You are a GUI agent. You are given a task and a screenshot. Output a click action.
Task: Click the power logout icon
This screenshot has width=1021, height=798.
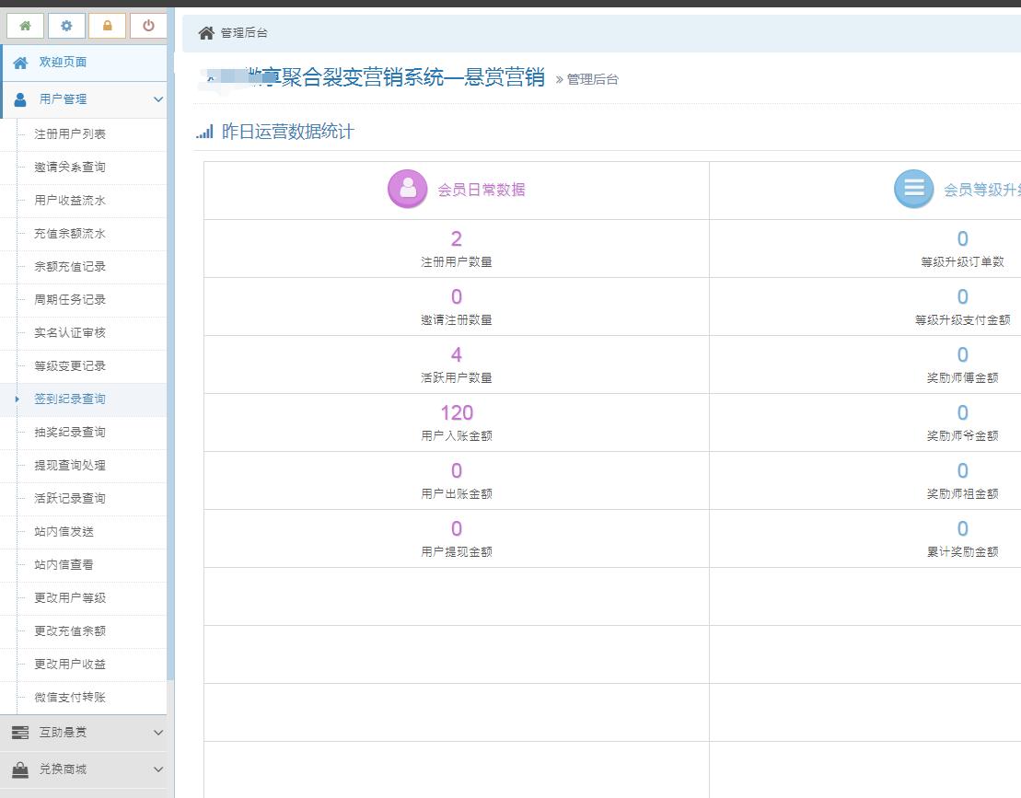[x=148, y=26]
